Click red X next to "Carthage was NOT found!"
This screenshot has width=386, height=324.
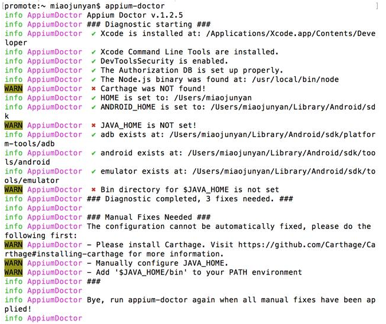94,89
